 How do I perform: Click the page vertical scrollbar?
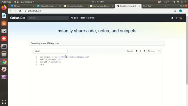(x=187, y=50)
